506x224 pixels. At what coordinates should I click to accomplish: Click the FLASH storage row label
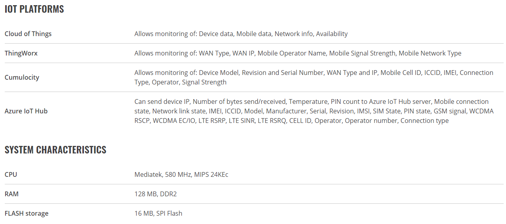click(27, 213)
